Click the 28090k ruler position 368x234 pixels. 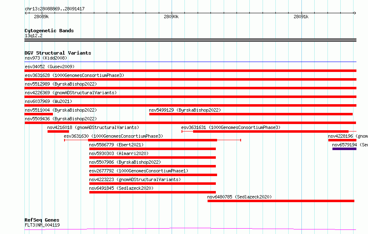click(x=171, y=17)
